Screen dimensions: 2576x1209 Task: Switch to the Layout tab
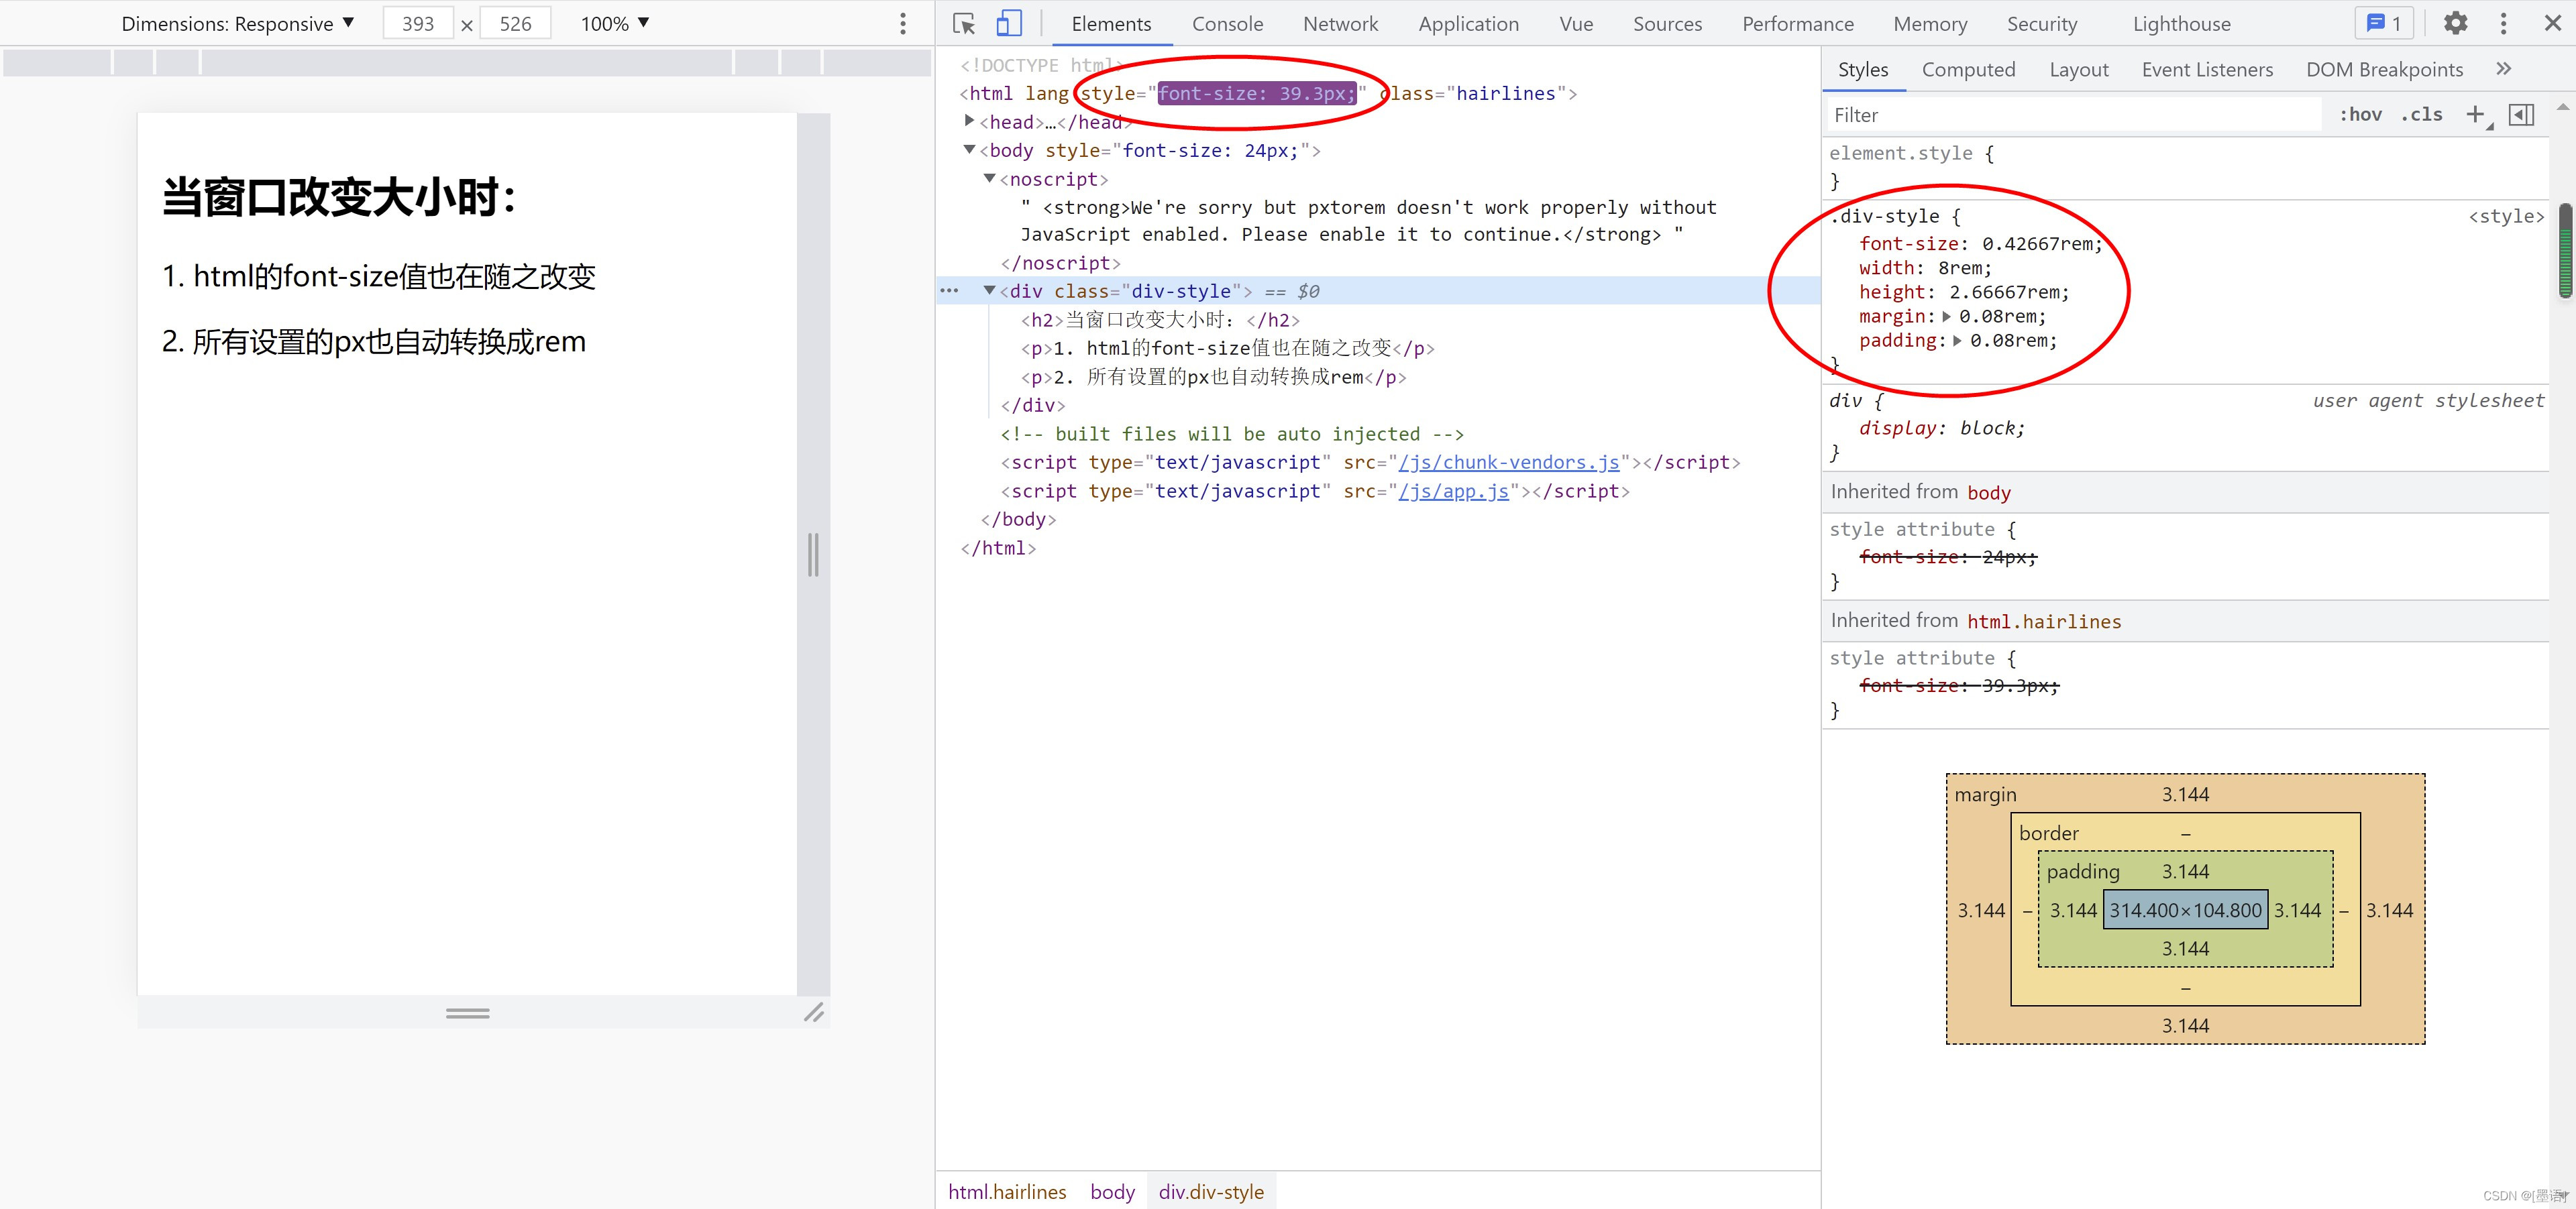point(2078,69)
